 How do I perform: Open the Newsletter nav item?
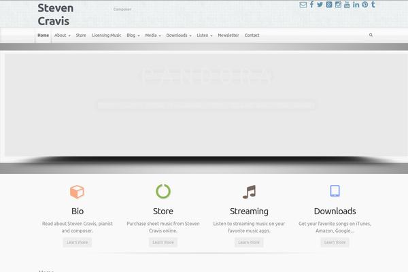[228, 35]
